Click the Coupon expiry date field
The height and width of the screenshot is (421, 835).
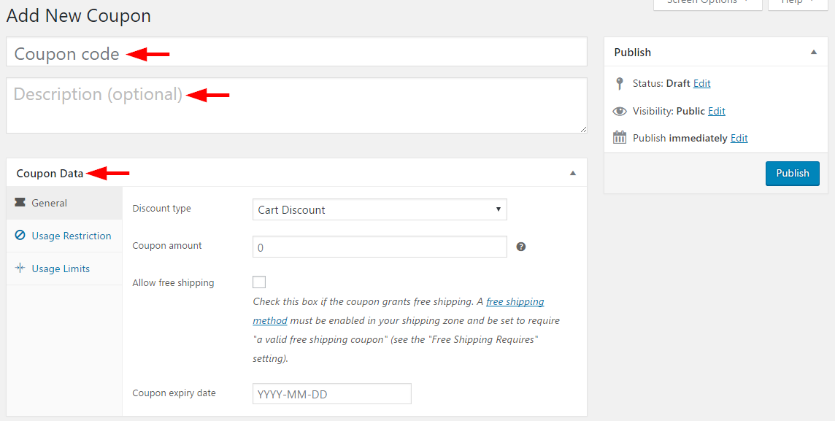point(332,394)
